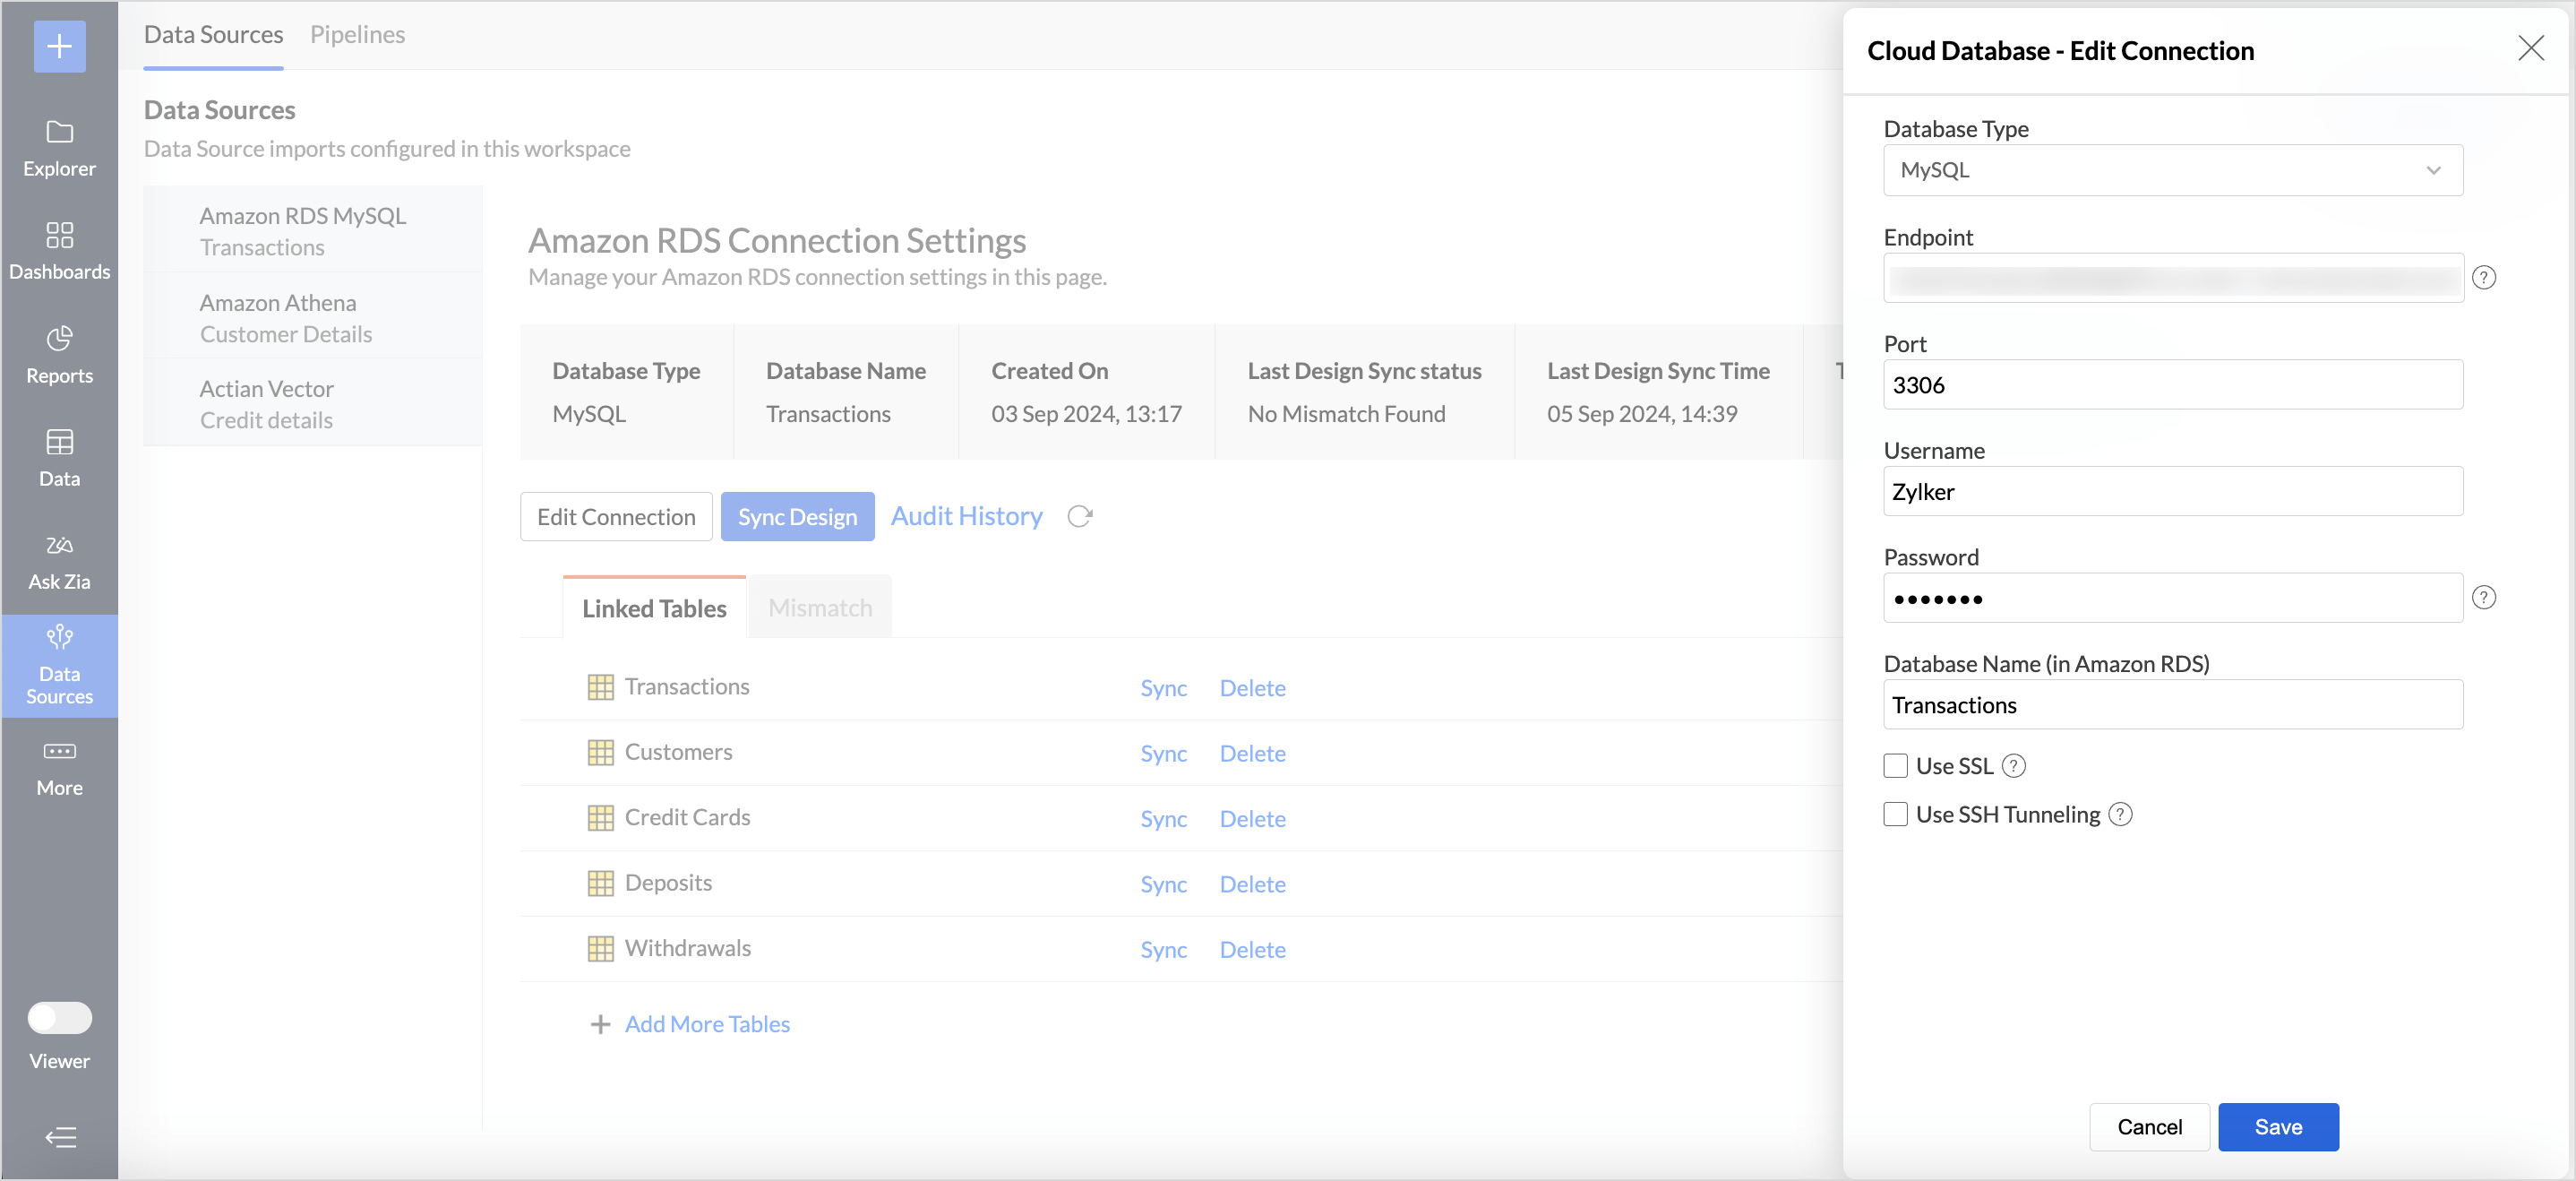Viewport: 2576px width, 1181px height.
Task: Select Amazon Athena Customer Details source
Action: click(285, 318)
